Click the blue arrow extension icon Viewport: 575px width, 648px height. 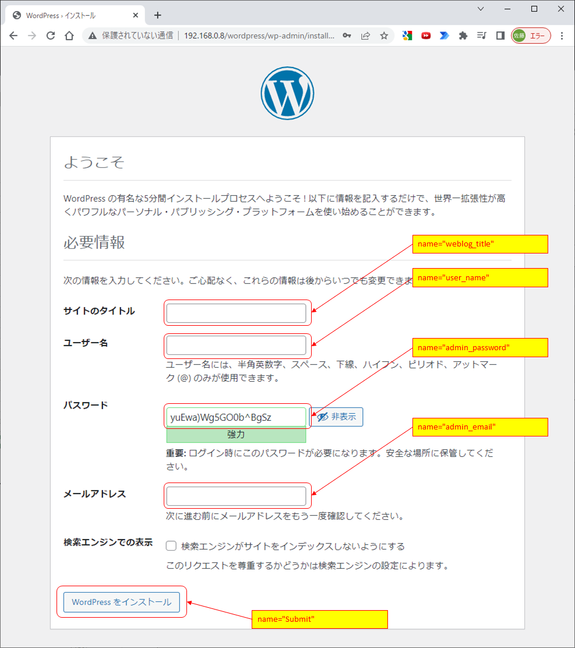click(x=445, y=36)
